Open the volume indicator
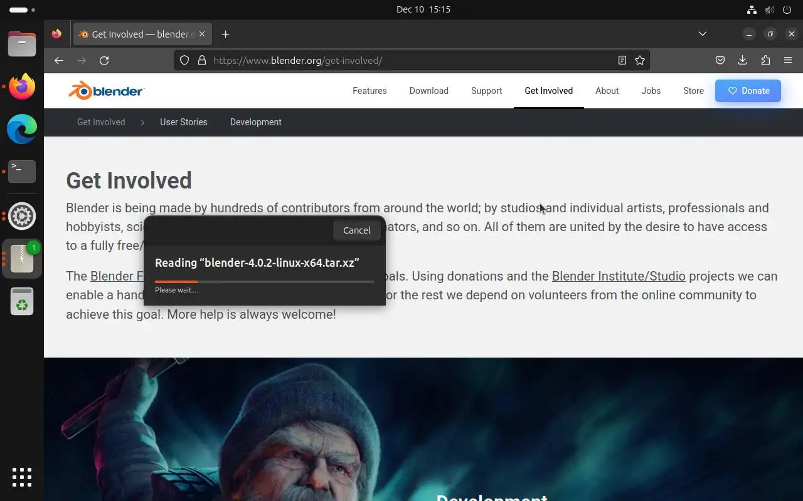This screenshot has height=501, width=803. [x=770, y=9]
